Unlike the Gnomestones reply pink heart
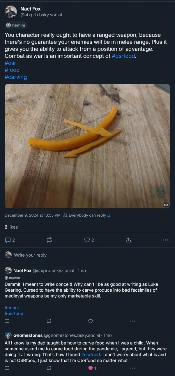Screen dimensions: 175x376 coord(91,368)
